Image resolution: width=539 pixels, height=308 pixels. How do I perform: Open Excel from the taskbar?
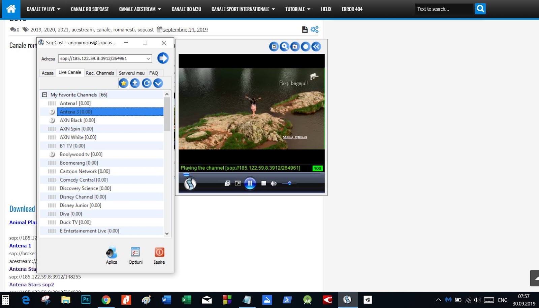pyautogui.click(x=186, y=300)
